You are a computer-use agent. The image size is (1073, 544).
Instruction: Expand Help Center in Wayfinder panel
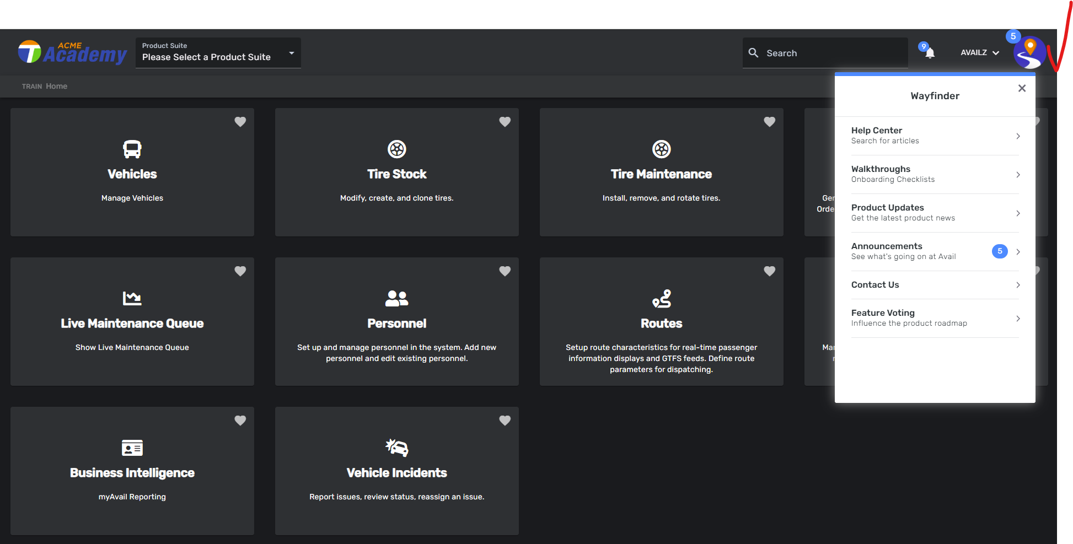pyautogui.click(x=935, y=136)
